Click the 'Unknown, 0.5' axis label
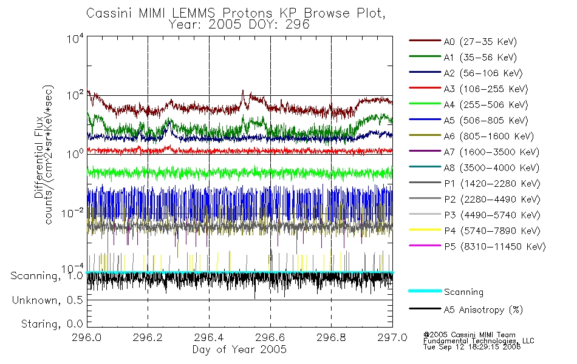 pos(47,300)
